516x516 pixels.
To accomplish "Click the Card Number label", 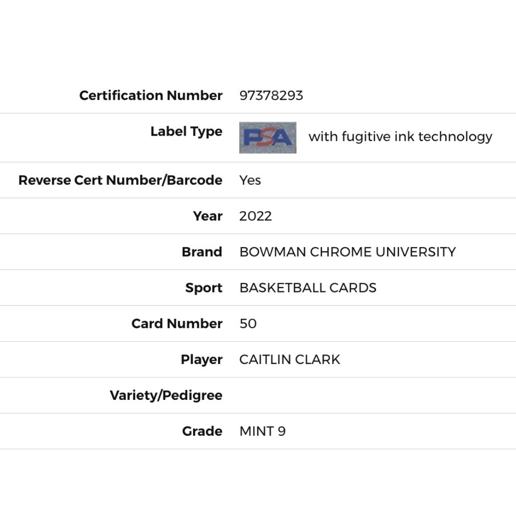I will (x=177, y=323).
